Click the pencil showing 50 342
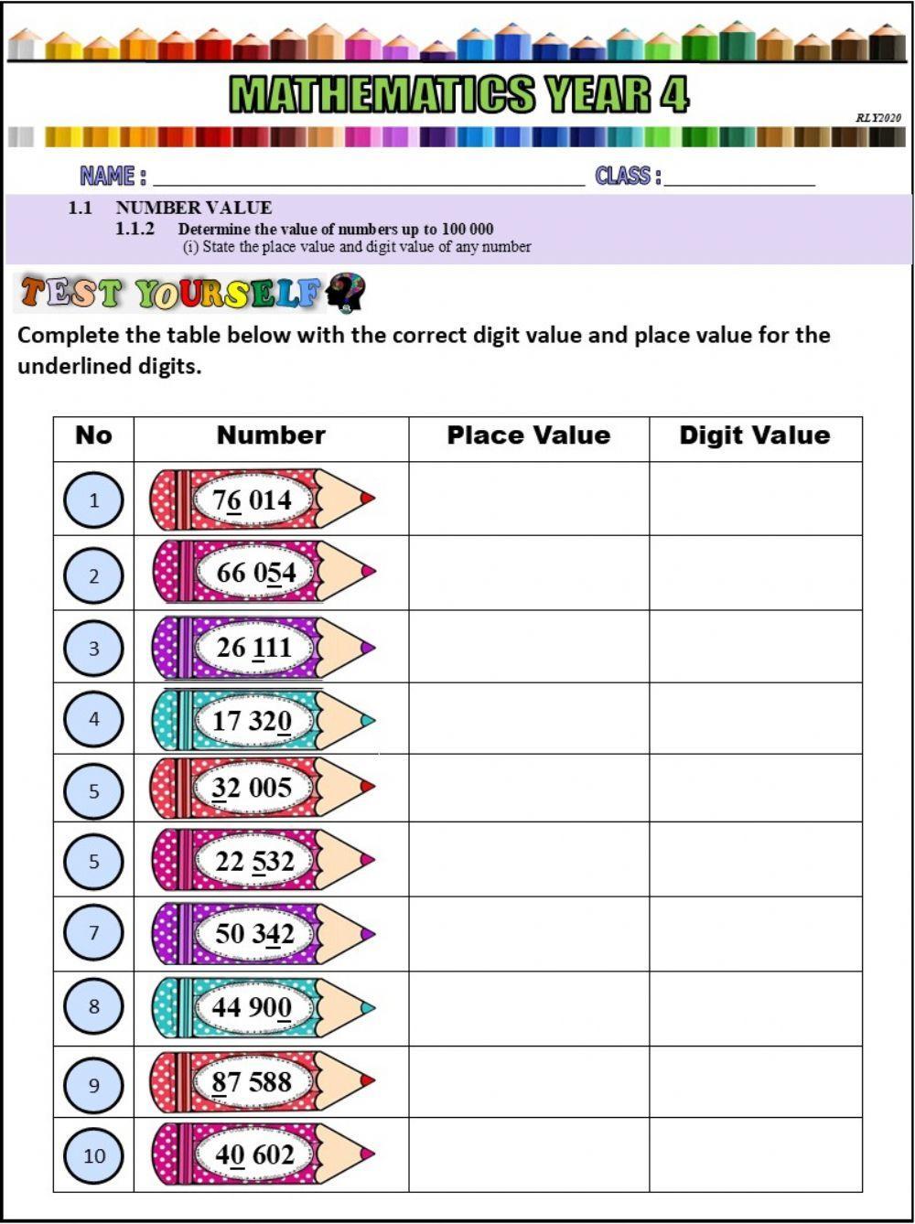This screenshot has width=915, height=1224. [262, 934]
